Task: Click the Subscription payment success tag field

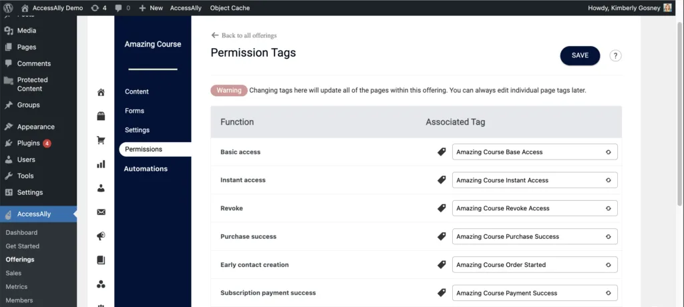Action: 528,293
